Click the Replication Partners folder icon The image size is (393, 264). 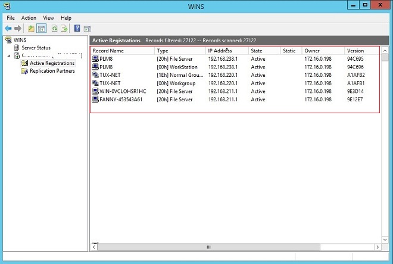tap(24, 71)
